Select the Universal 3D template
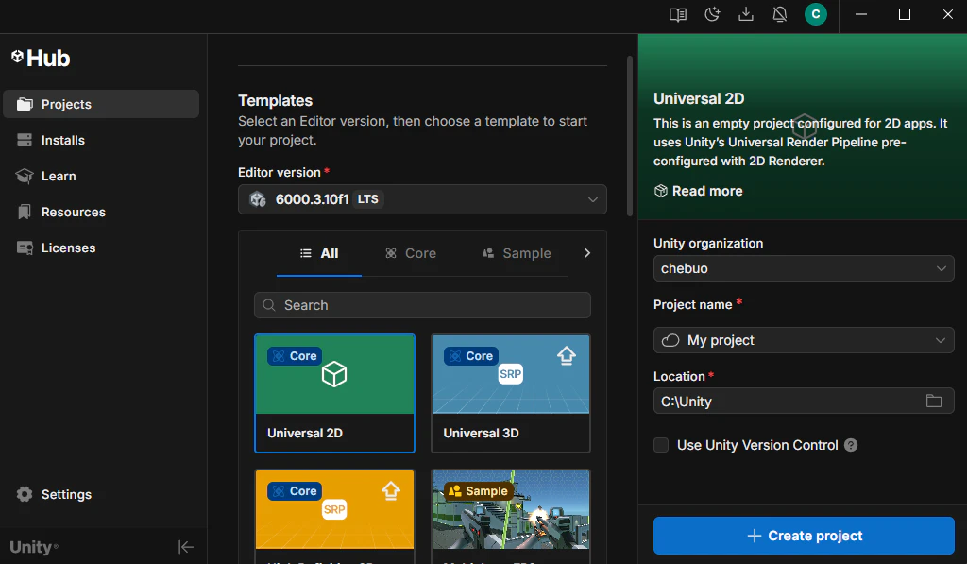Image resolution: width=967 pixels, height=564 pixels. [x=511, y=393]
